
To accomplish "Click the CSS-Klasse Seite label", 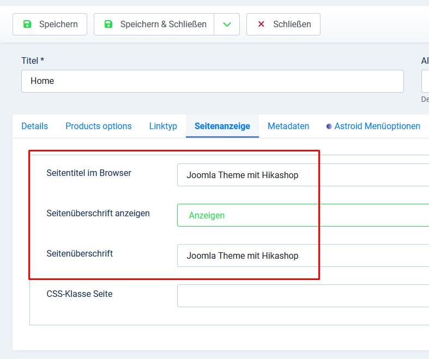I will [80, 294].
